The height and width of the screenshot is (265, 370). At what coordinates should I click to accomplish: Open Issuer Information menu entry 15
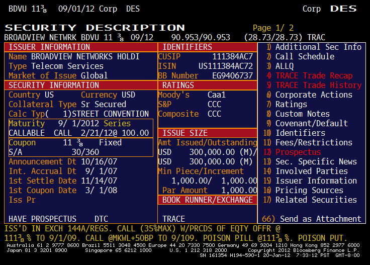(310, 181)
